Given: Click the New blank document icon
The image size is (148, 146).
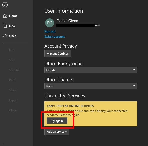Looking at the screenshot, I should (x=5, y=26).
